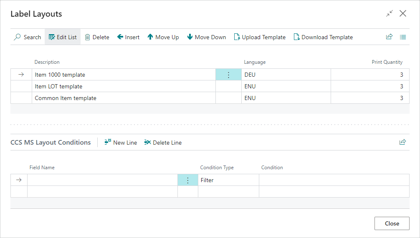Open the list view options icon
Screen dimensions: 420x238
click(403, 37)
